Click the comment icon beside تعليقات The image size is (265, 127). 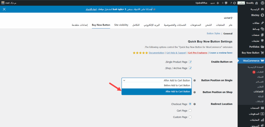tap(262, 41)
